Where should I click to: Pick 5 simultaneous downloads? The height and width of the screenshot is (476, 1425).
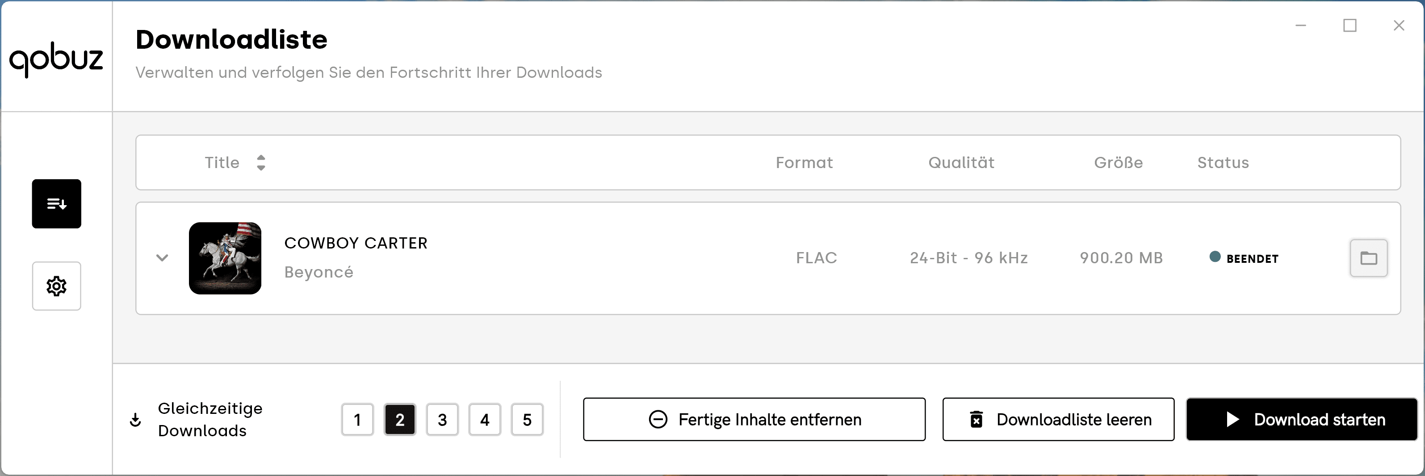point(527,420)
